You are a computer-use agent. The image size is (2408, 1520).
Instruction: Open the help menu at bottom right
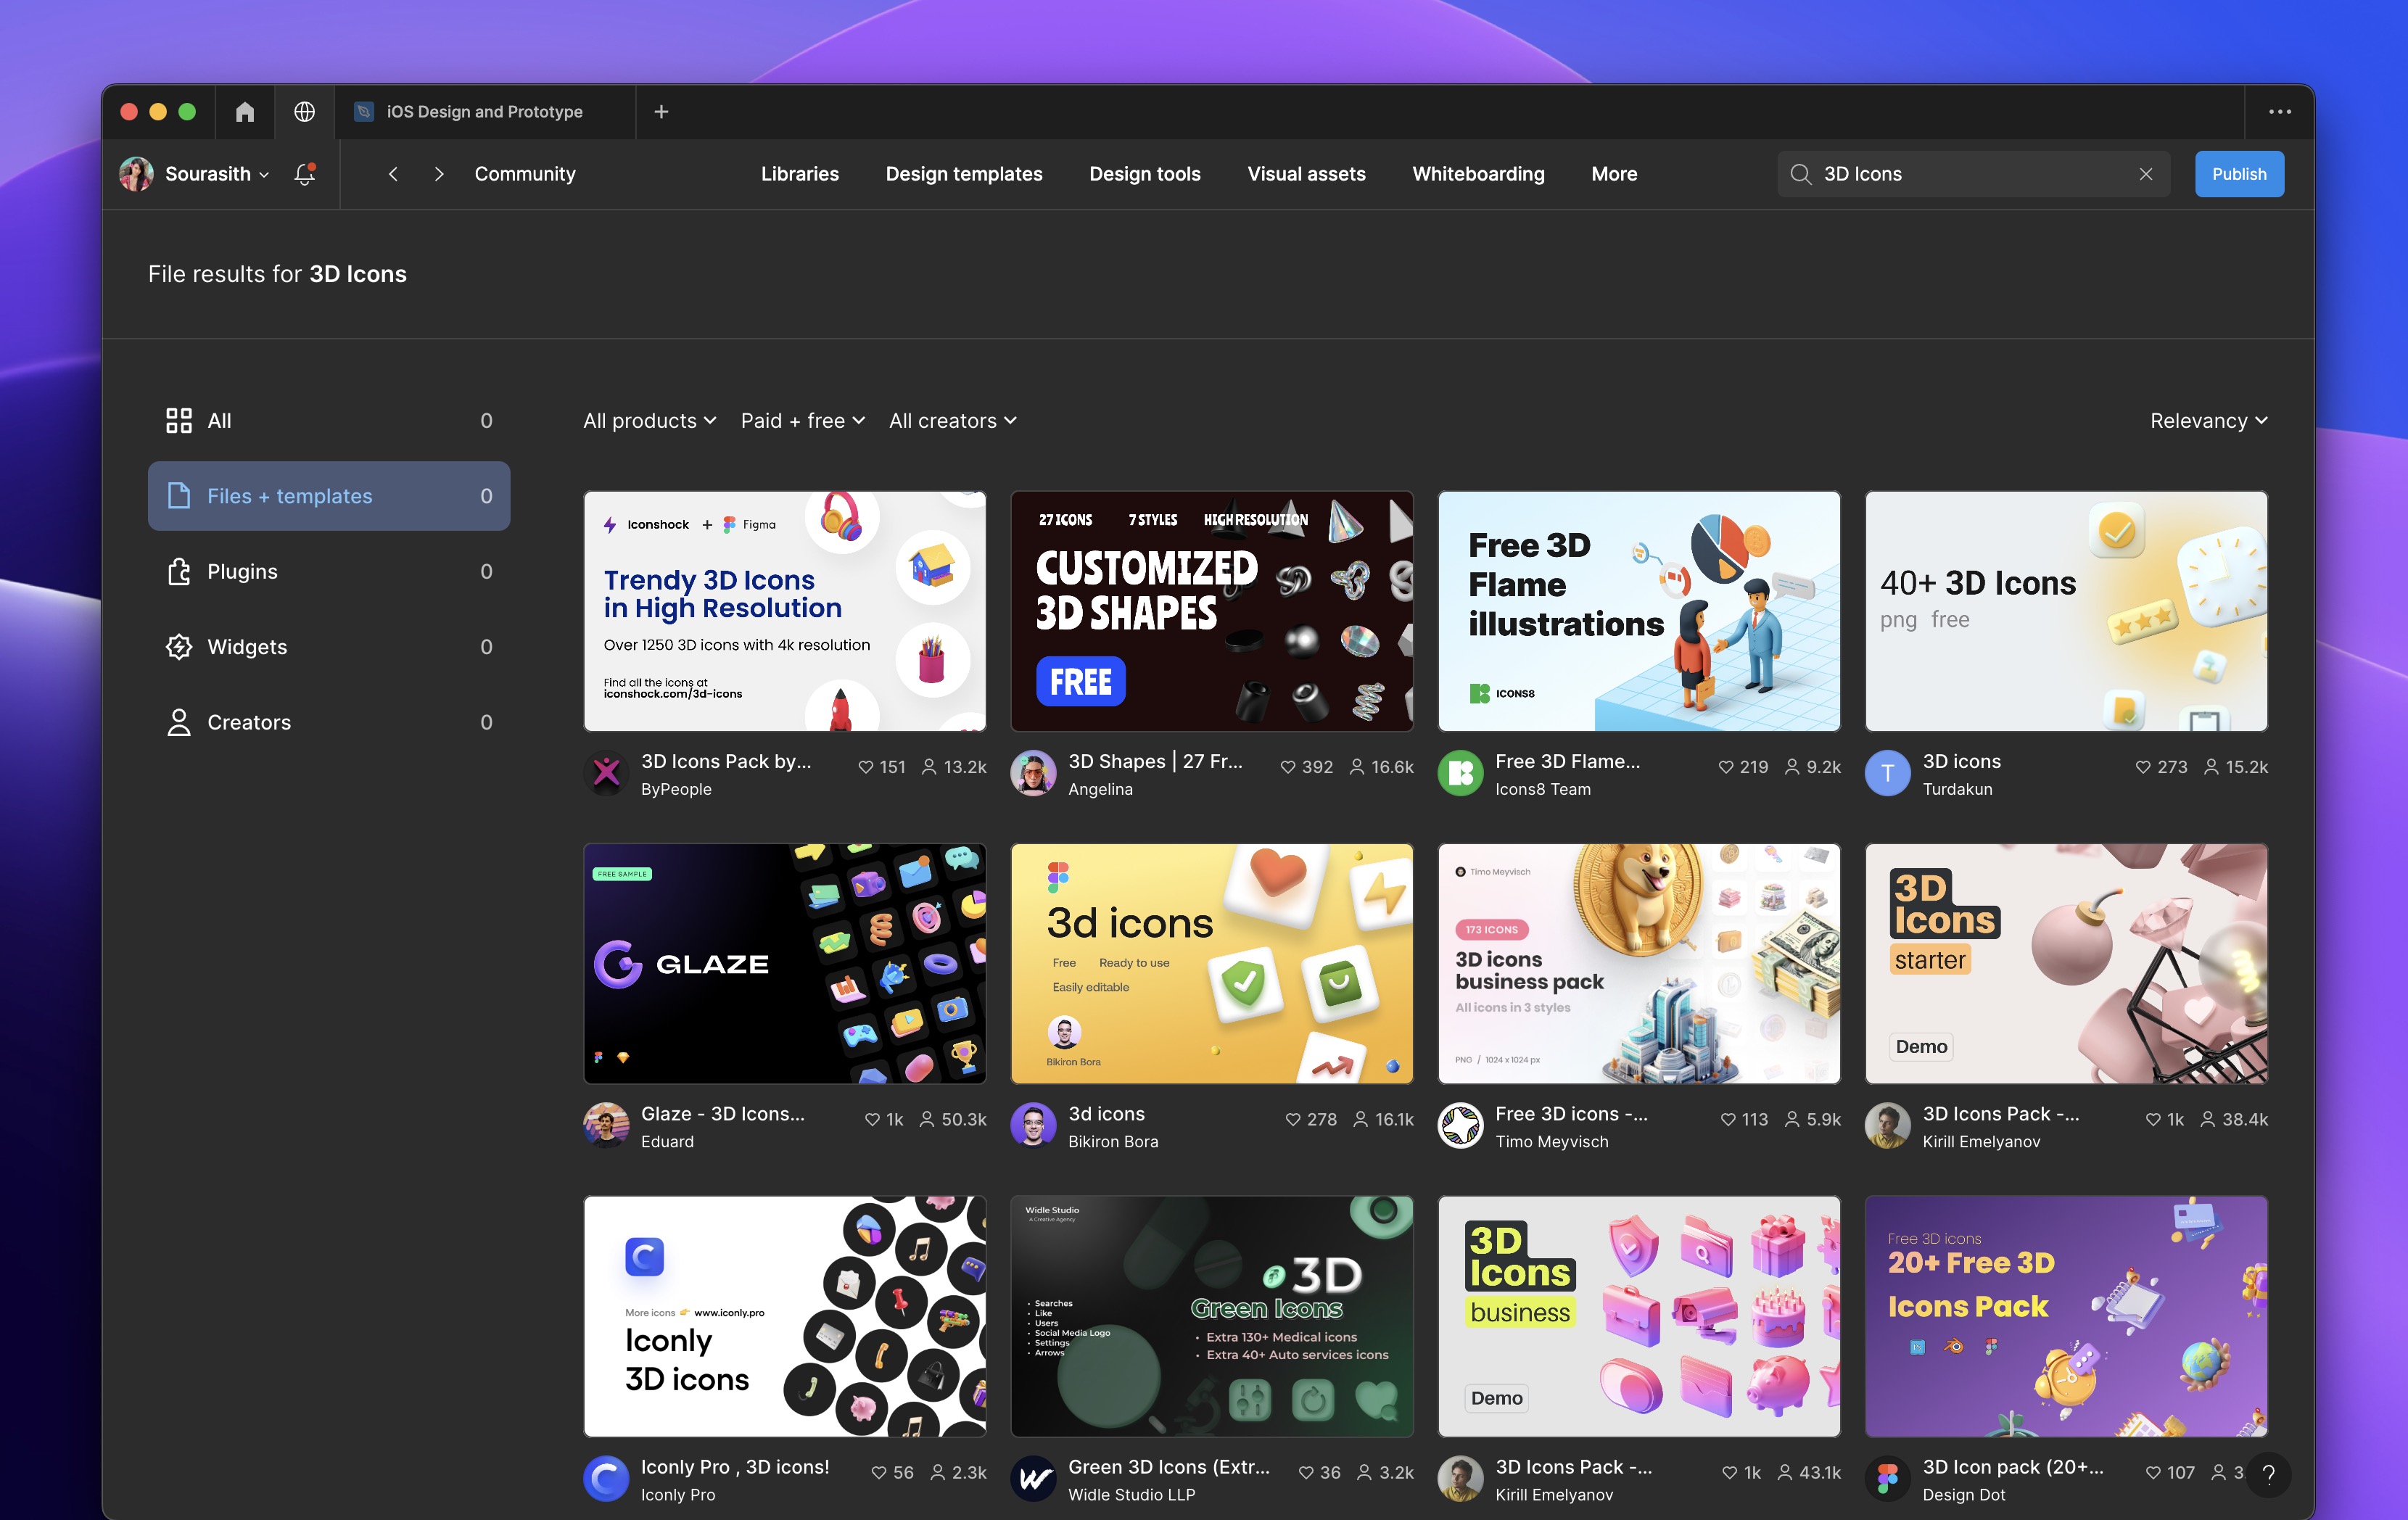point(2270,1474)
